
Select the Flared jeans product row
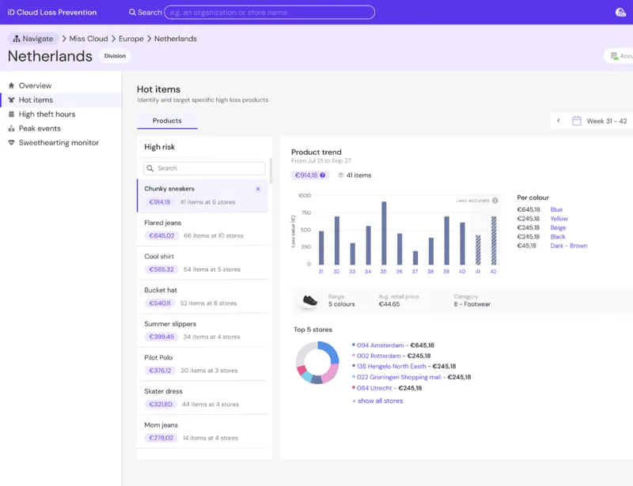pyautogui.click(x=203, y=229)
